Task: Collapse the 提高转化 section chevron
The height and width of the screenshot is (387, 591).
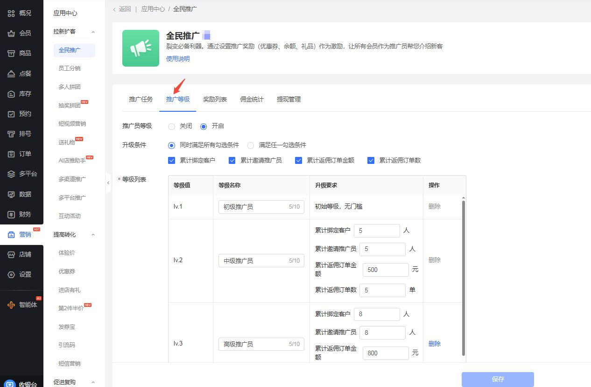Action: point(93,235)
